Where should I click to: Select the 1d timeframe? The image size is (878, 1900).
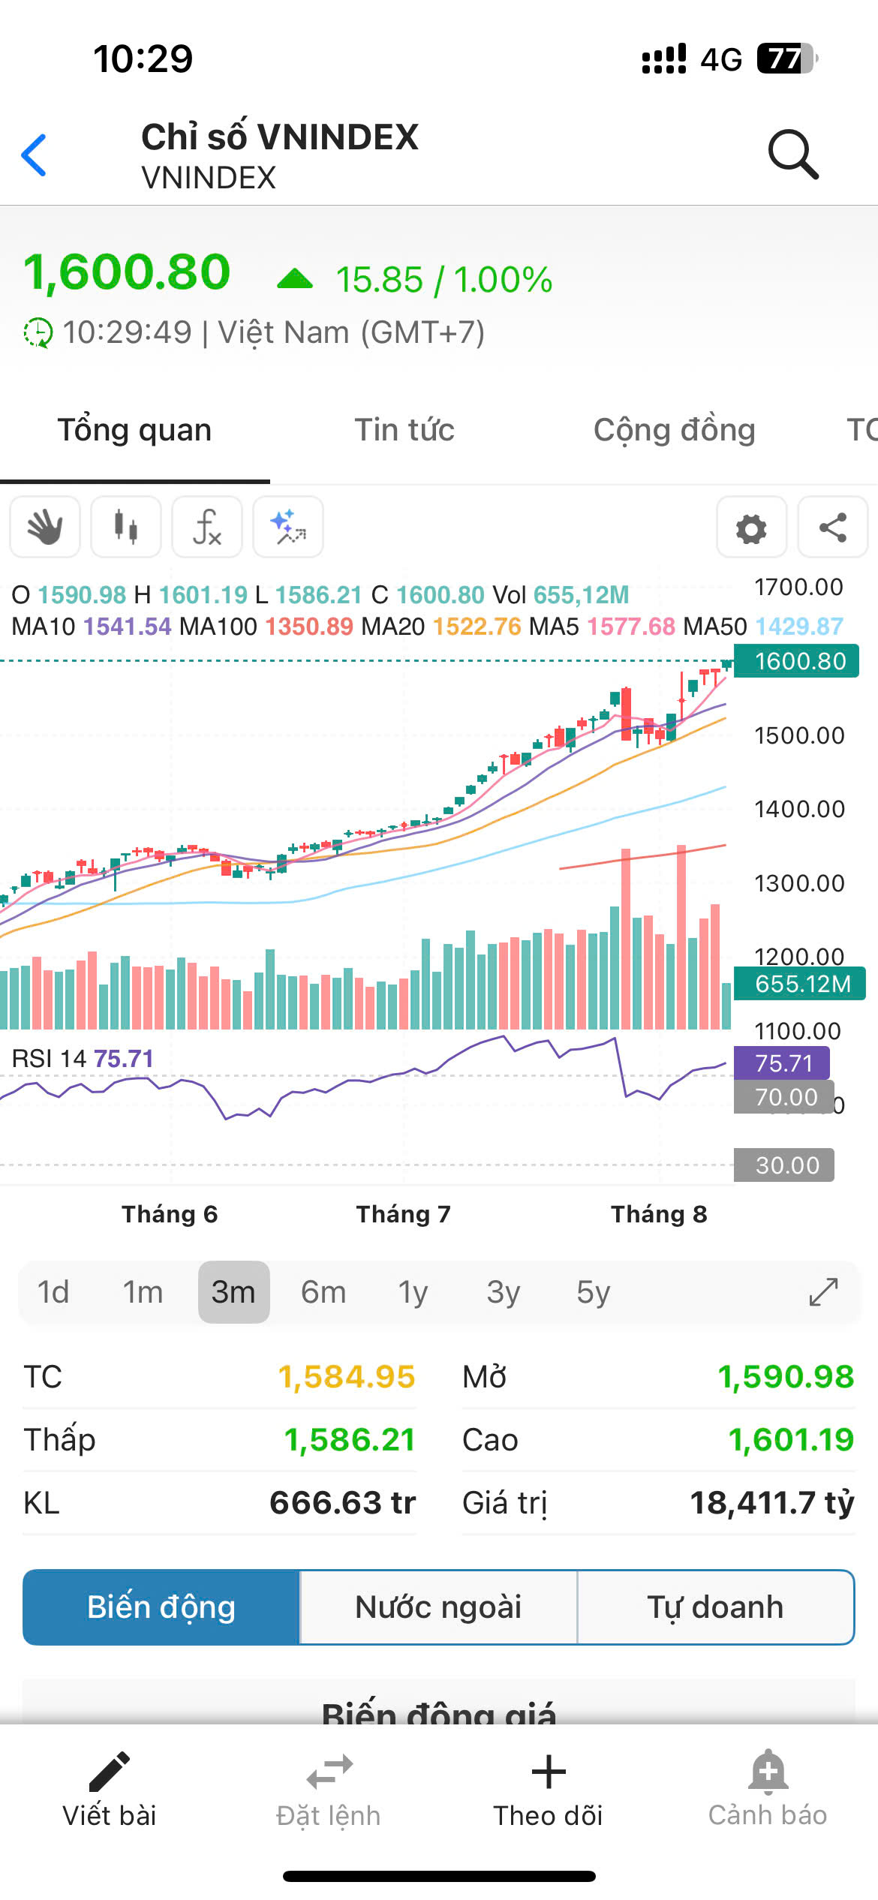(x=53, y=1292)
